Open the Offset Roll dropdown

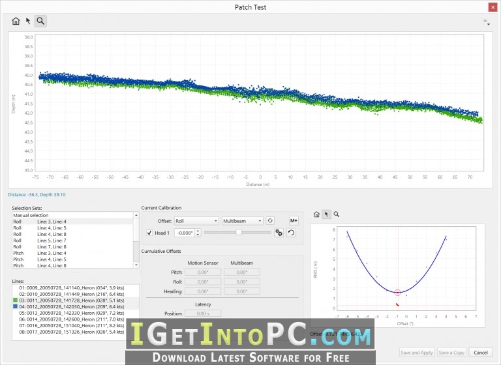click(x=196, y=221)
